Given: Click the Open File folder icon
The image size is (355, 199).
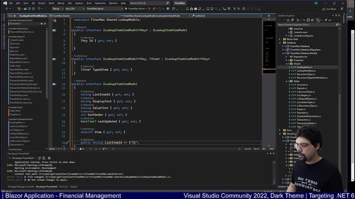Looking at the screenshot, I should tap(25, 9).
